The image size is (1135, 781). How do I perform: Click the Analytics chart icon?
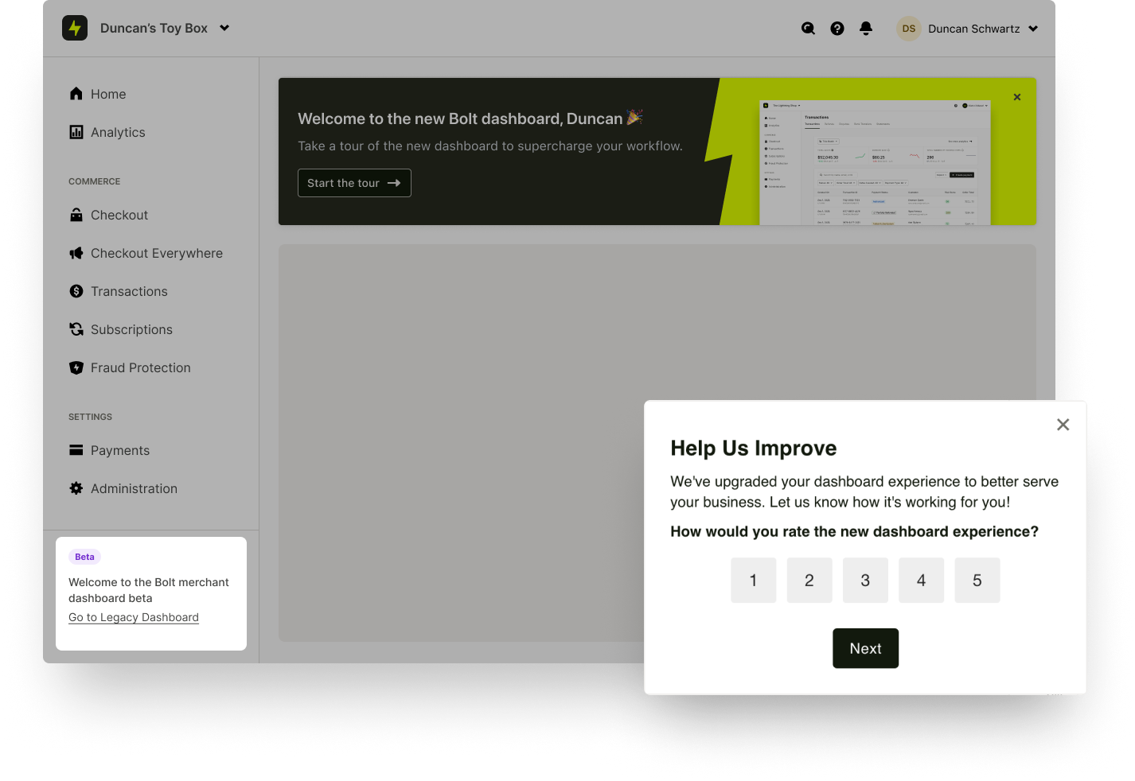click(x=76, y=132)
